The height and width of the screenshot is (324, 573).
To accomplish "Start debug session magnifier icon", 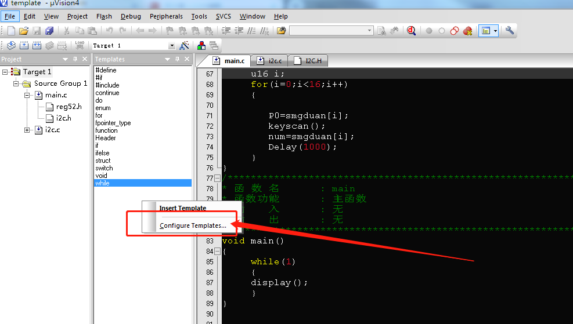I will 412,31.
